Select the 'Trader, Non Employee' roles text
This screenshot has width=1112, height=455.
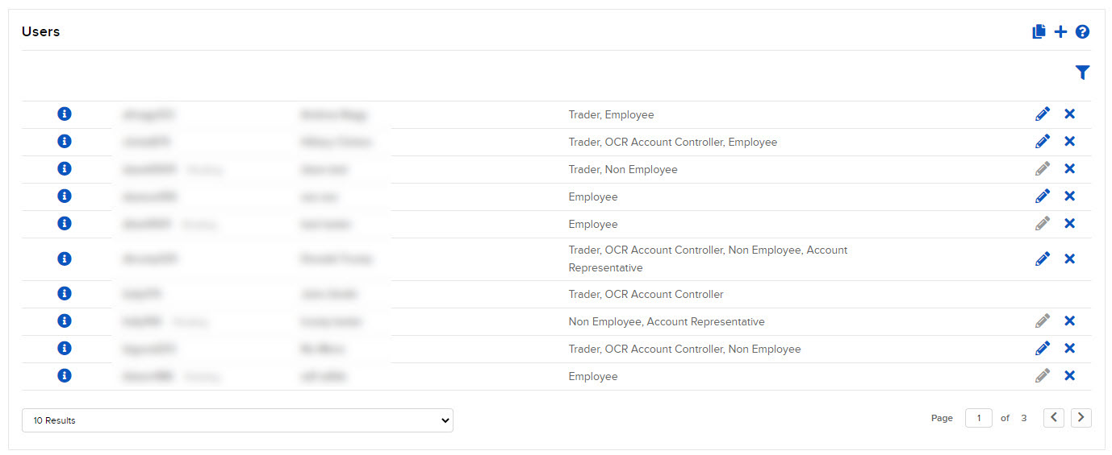[623, 170]
